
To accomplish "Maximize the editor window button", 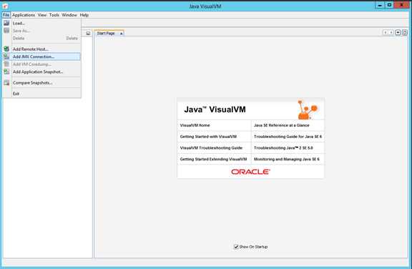I will pyautogui.click(x=405, y=33).
